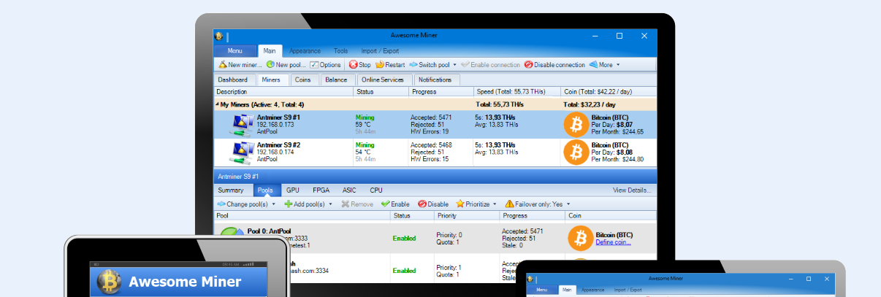Click the New pool toolbar icon
This screenshot has height=297, width=881.
(270, 65)
